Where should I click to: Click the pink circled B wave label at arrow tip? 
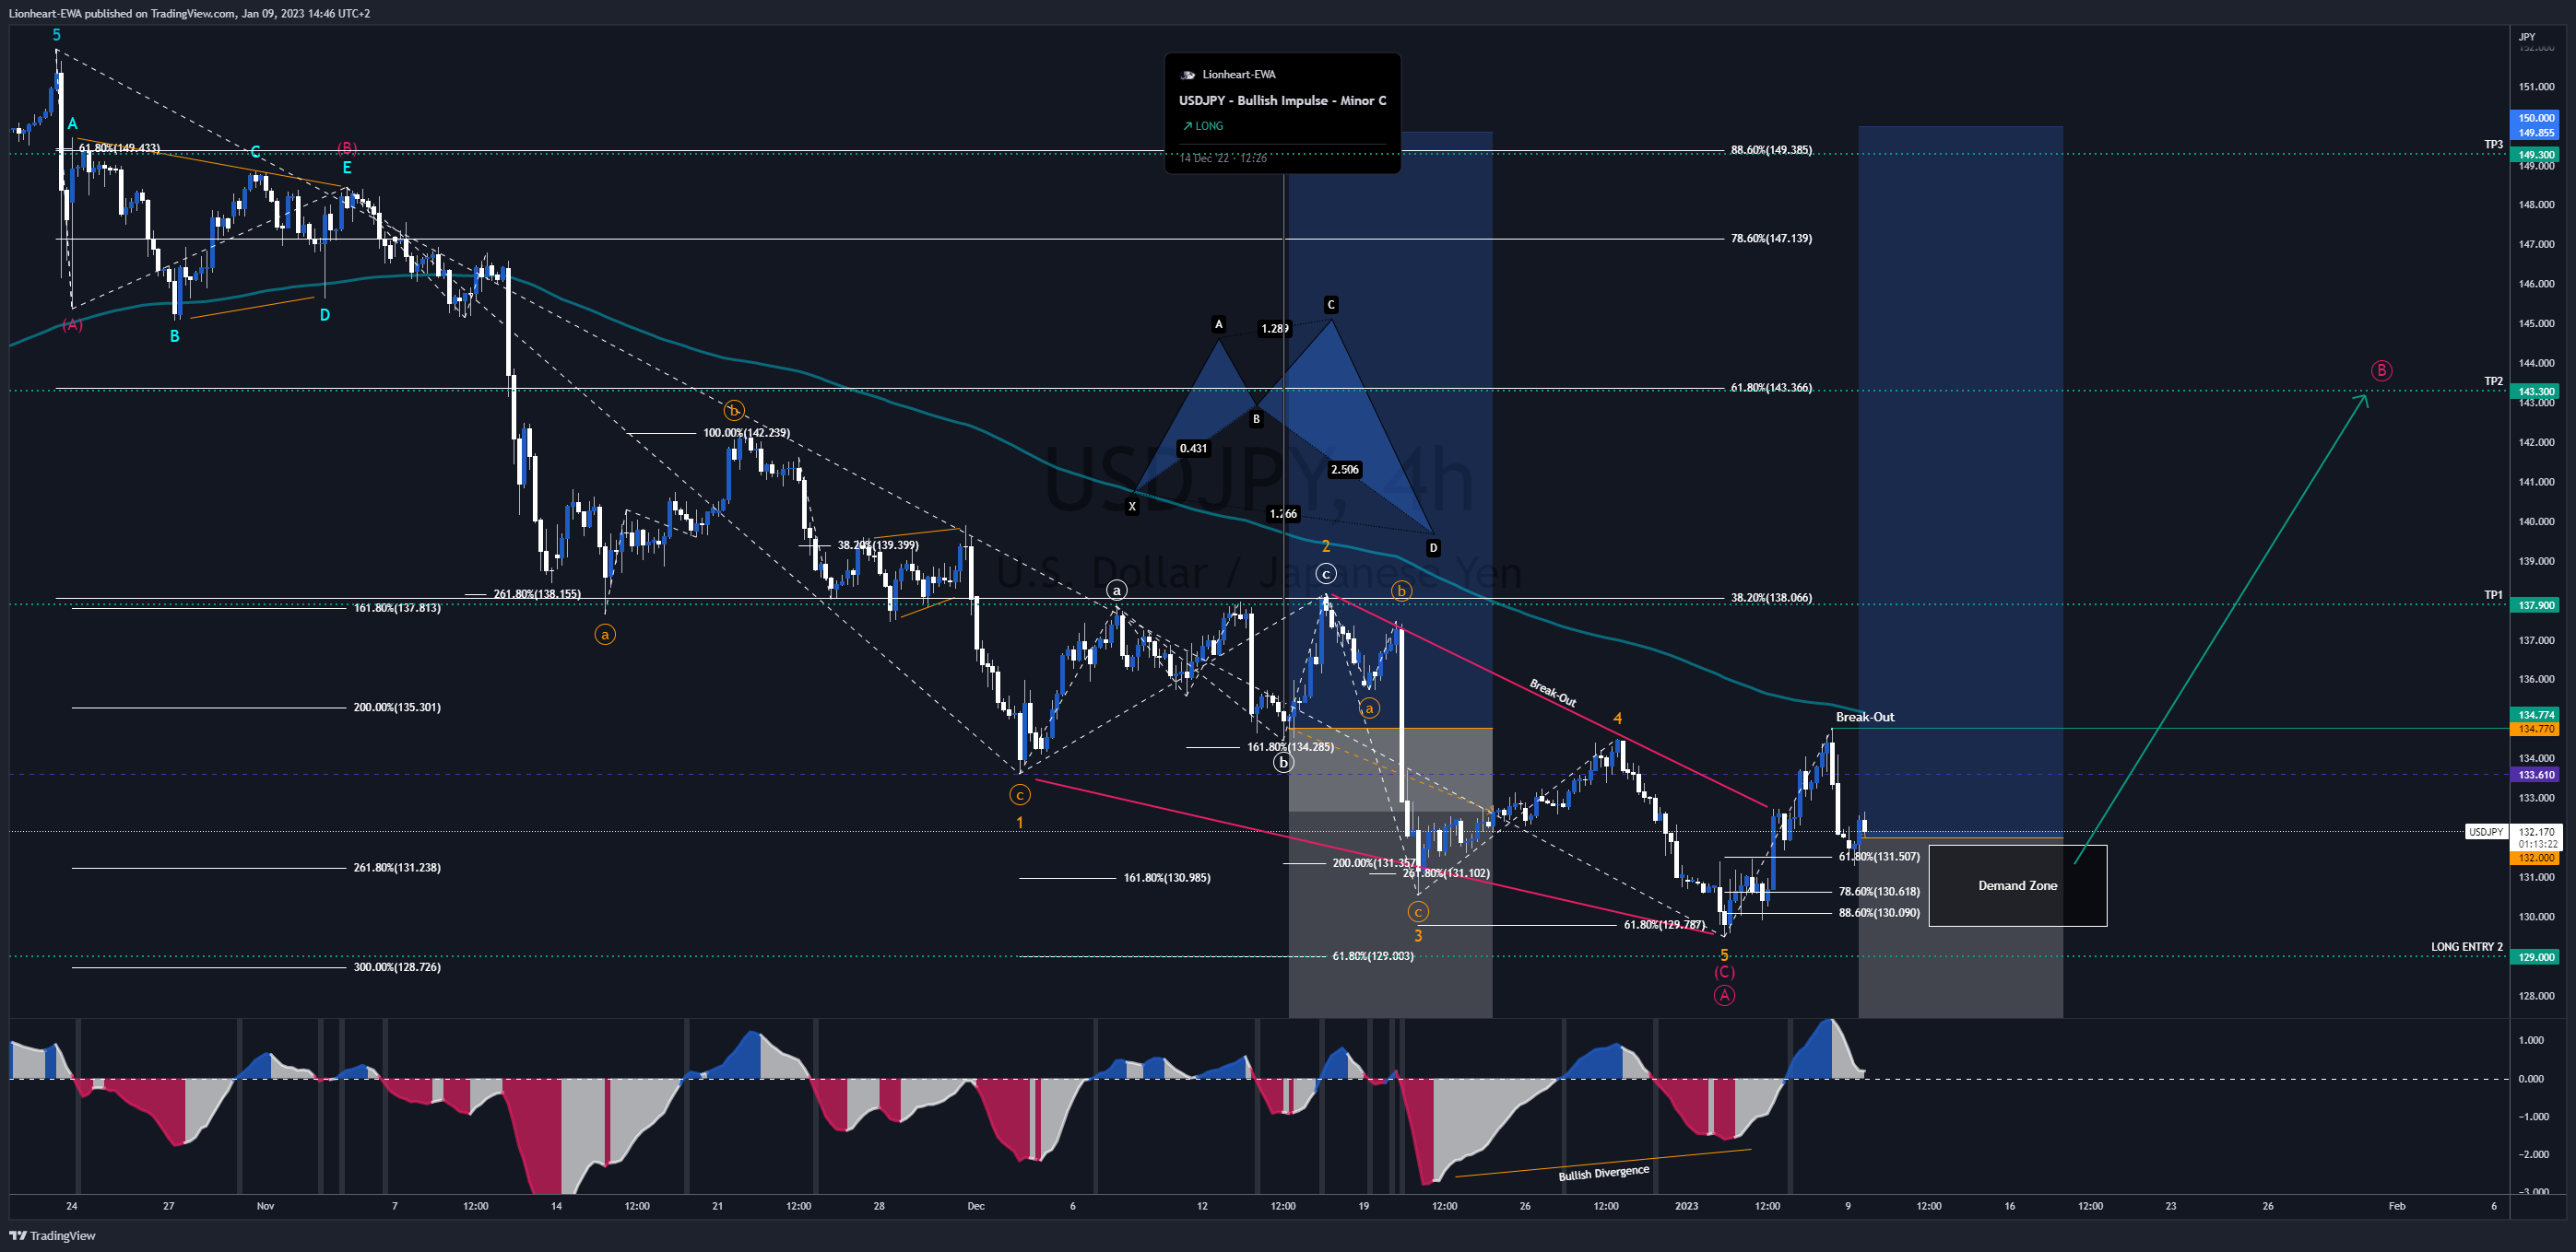pos(2381,370)
